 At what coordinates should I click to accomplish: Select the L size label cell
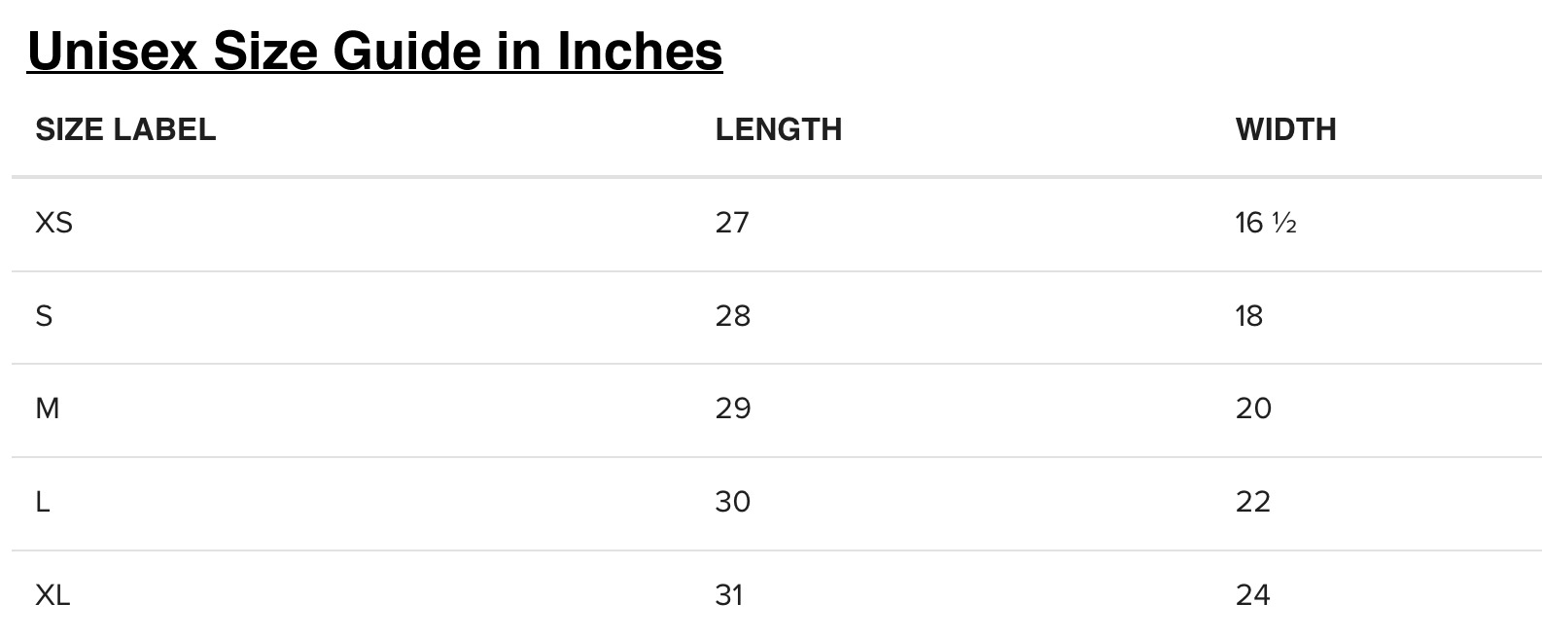point(42,502)
